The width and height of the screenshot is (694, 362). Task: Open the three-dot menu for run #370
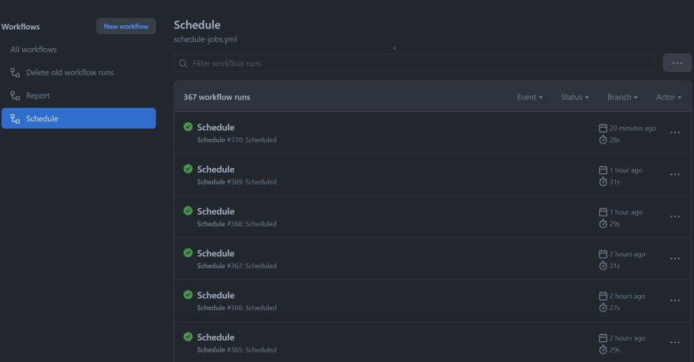tap(674, 132)
